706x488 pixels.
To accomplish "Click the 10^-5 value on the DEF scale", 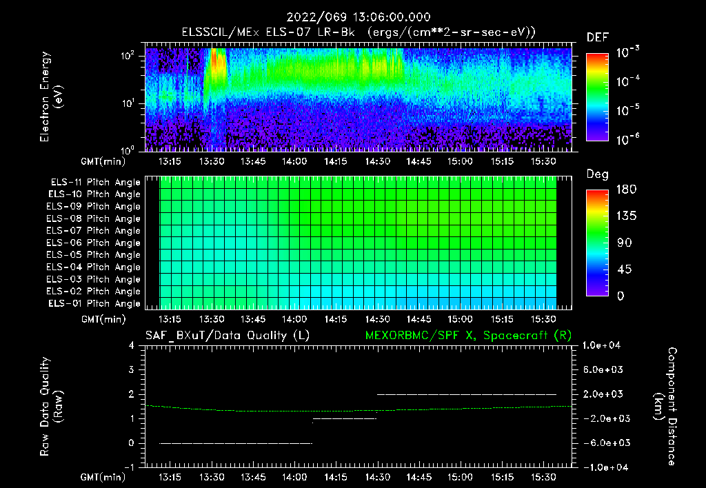I will (x=627, y=110).
